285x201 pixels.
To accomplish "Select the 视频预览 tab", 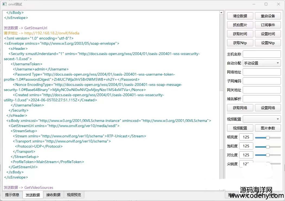I will (x=74, y=195).
